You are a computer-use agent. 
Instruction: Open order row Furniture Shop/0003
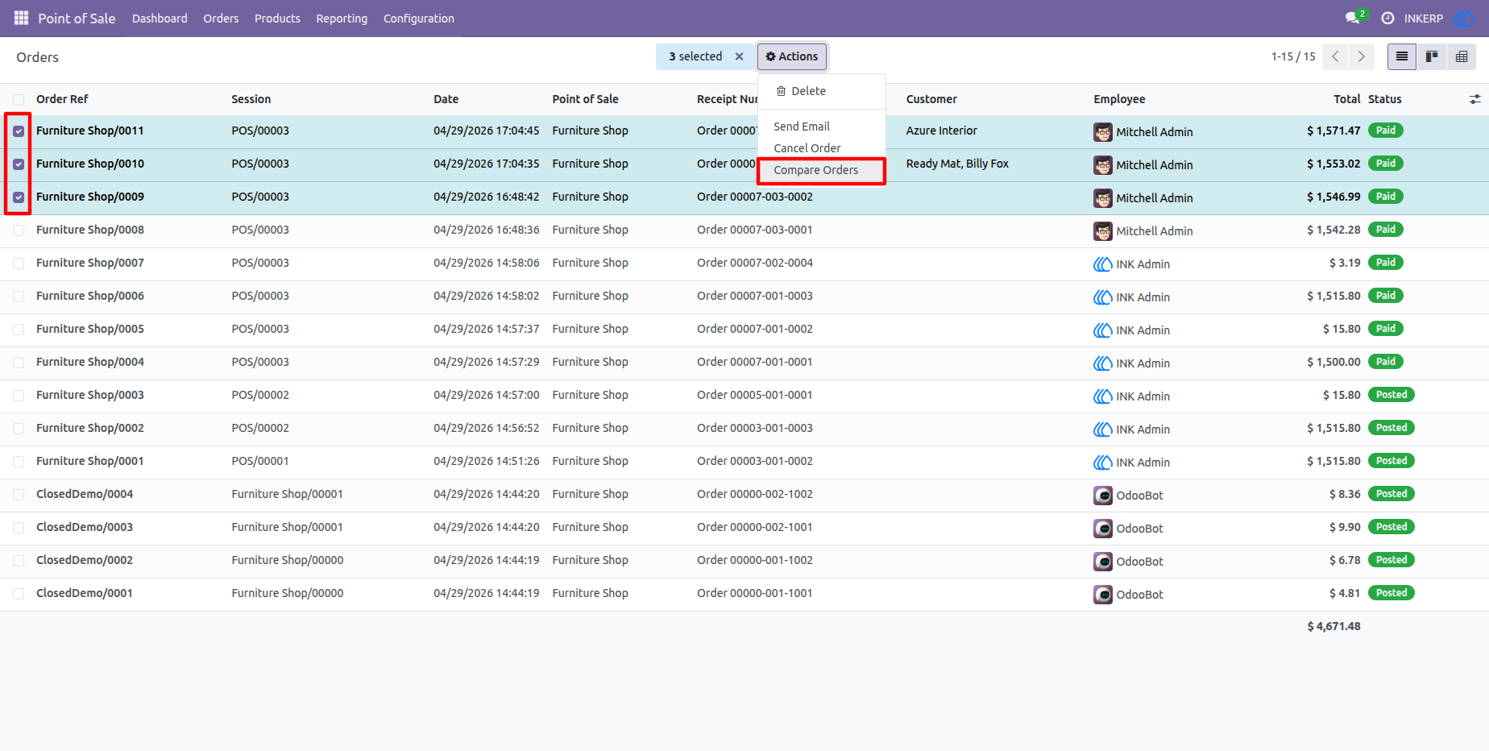(x=744, y=396)
